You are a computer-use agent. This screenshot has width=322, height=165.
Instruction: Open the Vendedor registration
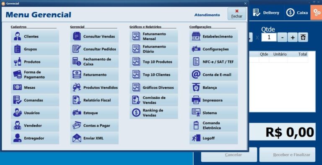tap(35, 125)
